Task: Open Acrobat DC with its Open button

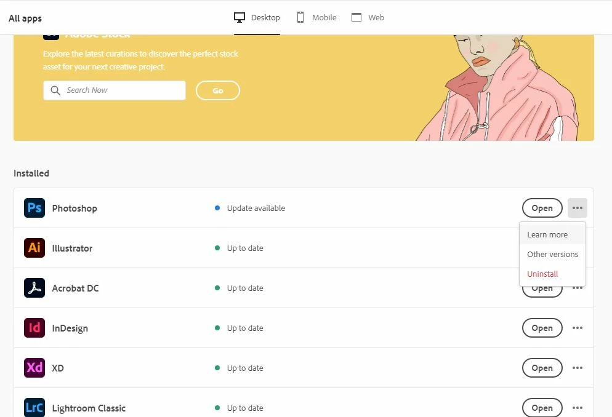Action: click(542, 291)
